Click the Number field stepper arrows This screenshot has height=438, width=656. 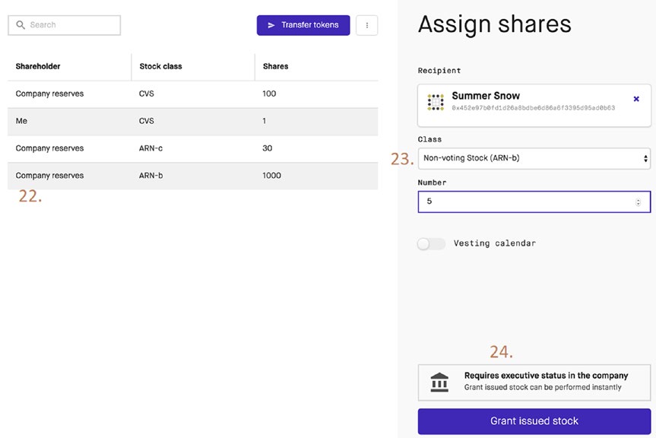(x=638, y=202)
